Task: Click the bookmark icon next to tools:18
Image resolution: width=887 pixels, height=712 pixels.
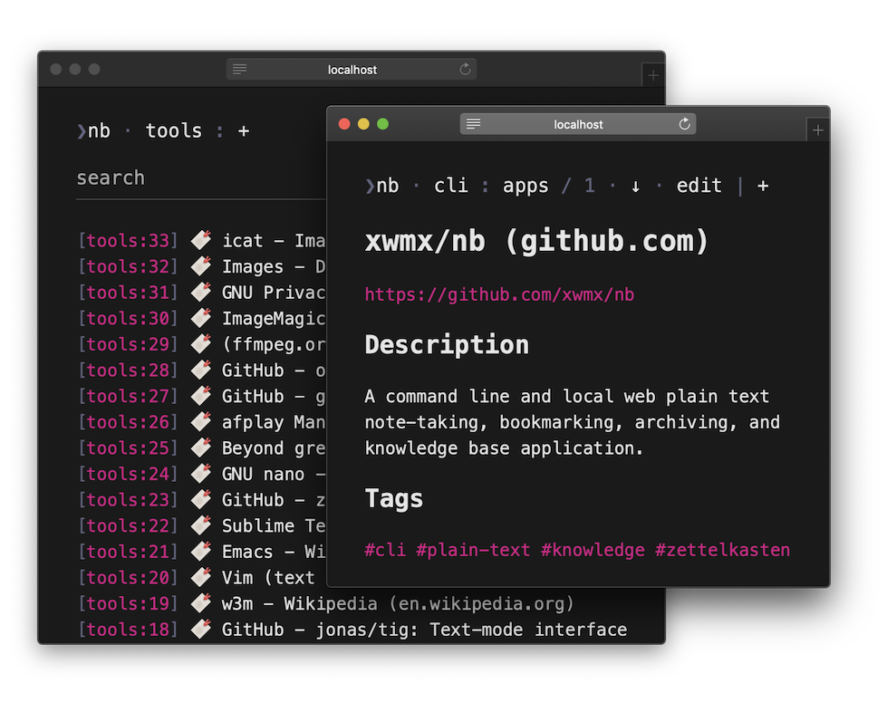Action: pyautogui.click(x=201, y=629)
